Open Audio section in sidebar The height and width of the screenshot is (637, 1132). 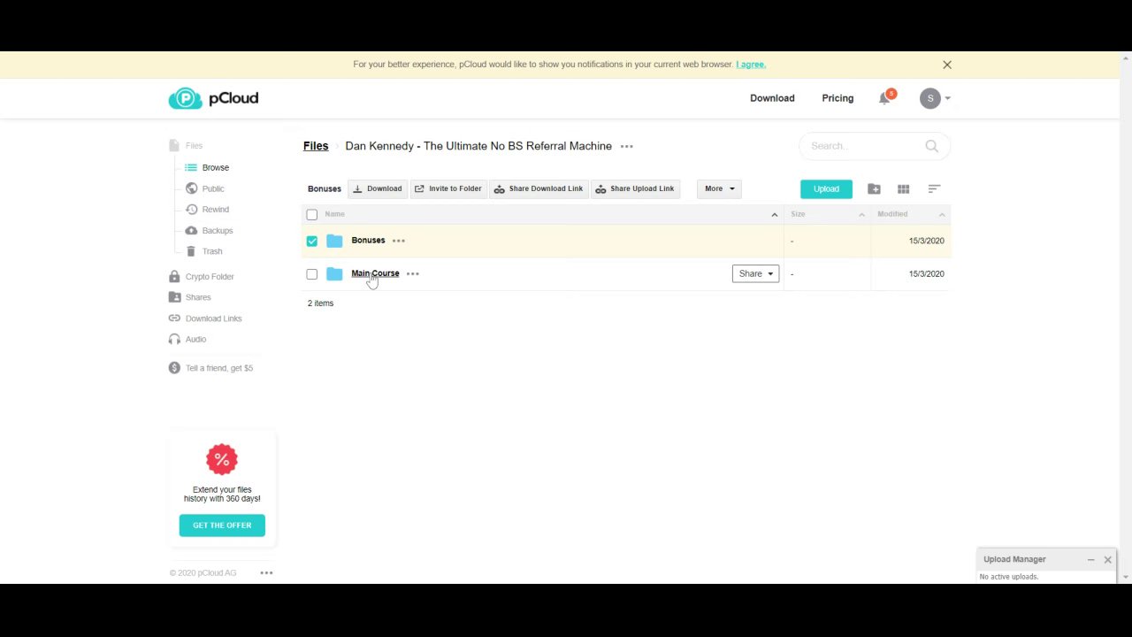[187, 340]
